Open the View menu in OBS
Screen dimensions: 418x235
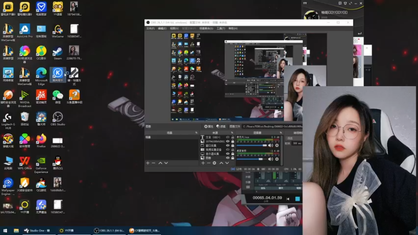tap(175, 29)
